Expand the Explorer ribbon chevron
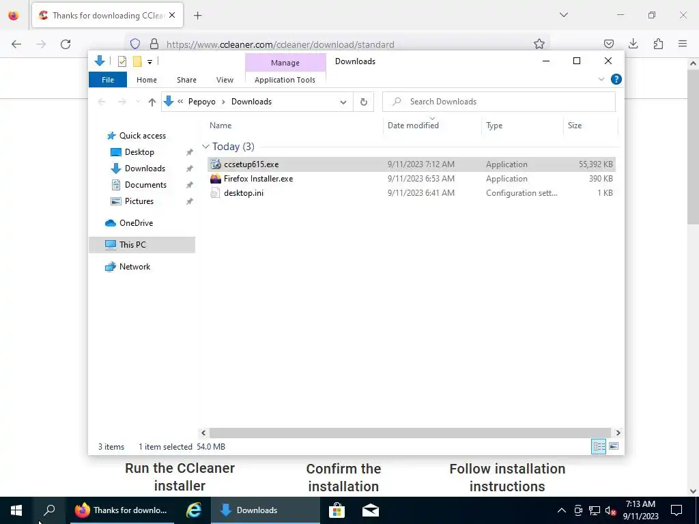 [x=601, y=79]
